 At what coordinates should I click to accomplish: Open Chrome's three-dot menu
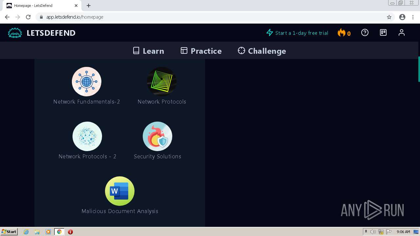point(413,17)
